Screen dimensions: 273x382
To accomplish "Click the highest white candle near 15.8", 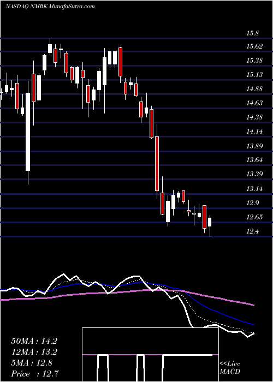I will 50,47.
